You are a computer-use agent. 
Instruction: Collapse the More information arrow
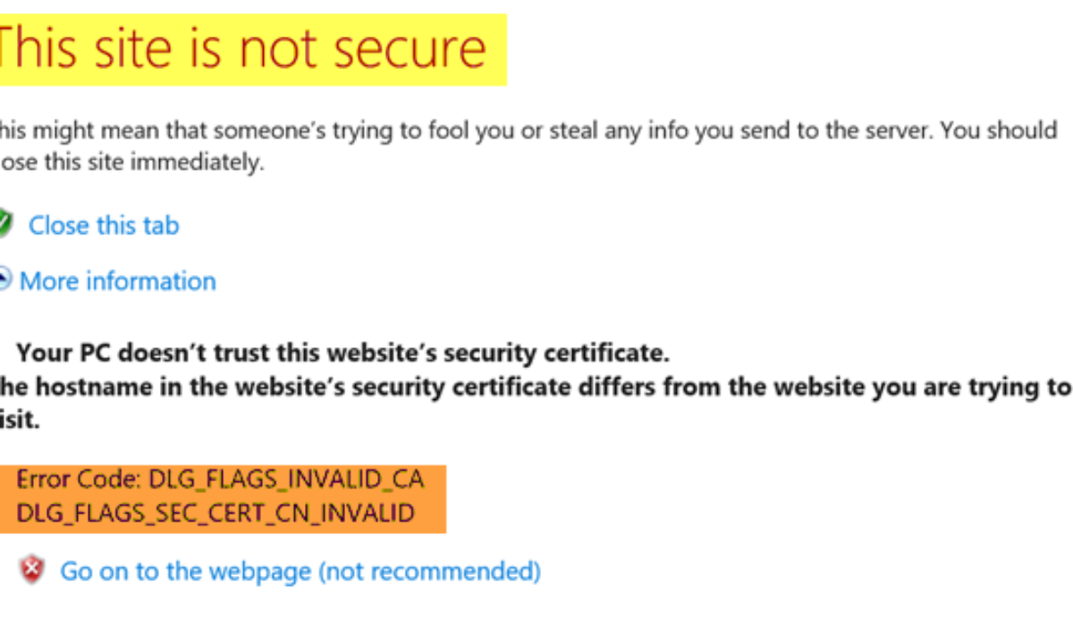coord(4,280)
